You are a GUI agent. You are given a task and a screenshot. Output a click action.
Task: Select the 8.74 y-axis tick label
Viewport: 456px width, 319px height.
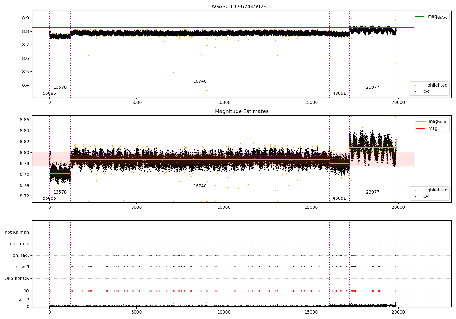[x=24, y=185]
